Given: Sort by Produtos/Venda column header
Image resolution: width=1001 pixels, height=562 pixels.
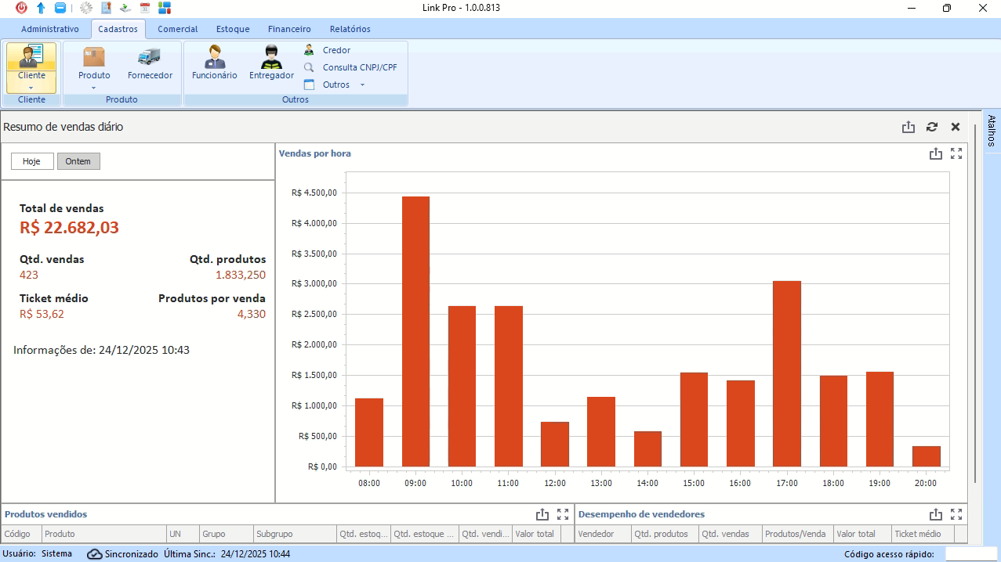Looking at the screenshot, I should [x=798, y=534].
